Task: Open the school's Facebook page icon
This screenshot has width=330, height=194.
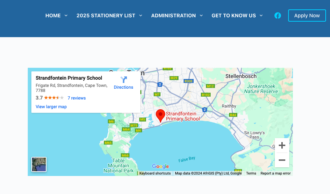Action: [278, 16]
